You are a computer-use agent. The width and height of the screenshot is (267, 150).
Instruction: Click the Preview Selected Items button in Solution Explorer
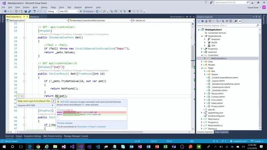239,21
